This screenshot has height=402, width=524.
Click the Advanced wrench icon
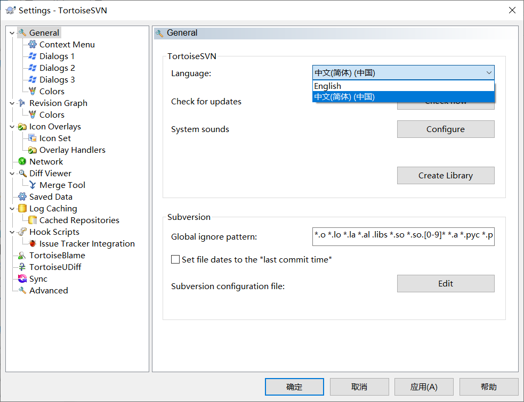click(x=22, y=291)
